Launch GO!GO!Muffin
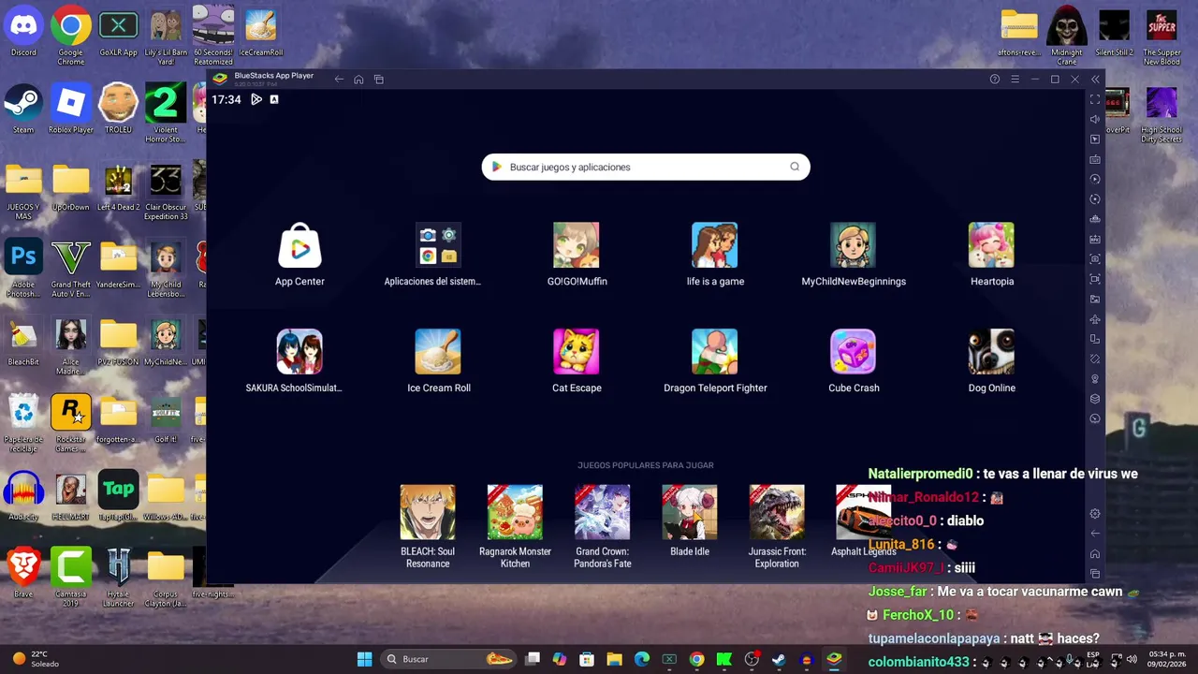 pos(577,255)
